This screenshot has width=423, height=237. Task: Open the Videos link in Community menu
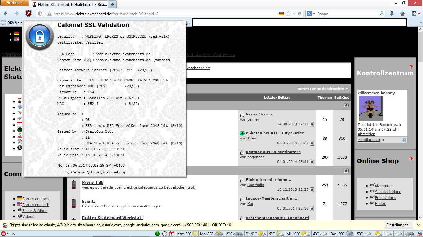point(28,217)
